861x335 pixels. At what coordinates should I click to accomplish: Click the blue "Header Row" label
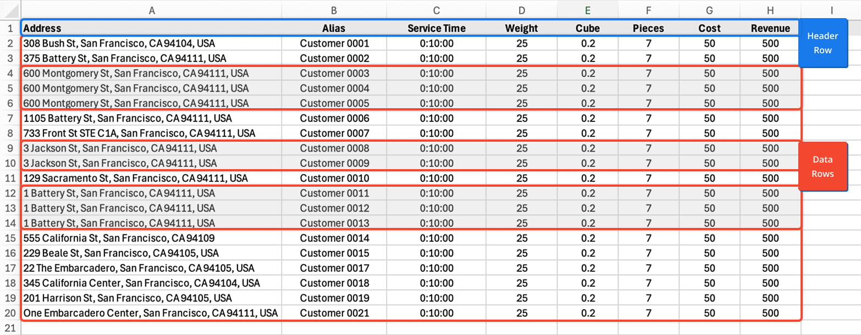click(x=823, y=43)
